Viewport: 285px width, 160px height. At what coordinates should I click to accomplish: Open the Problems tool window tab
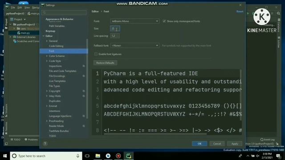31,140
